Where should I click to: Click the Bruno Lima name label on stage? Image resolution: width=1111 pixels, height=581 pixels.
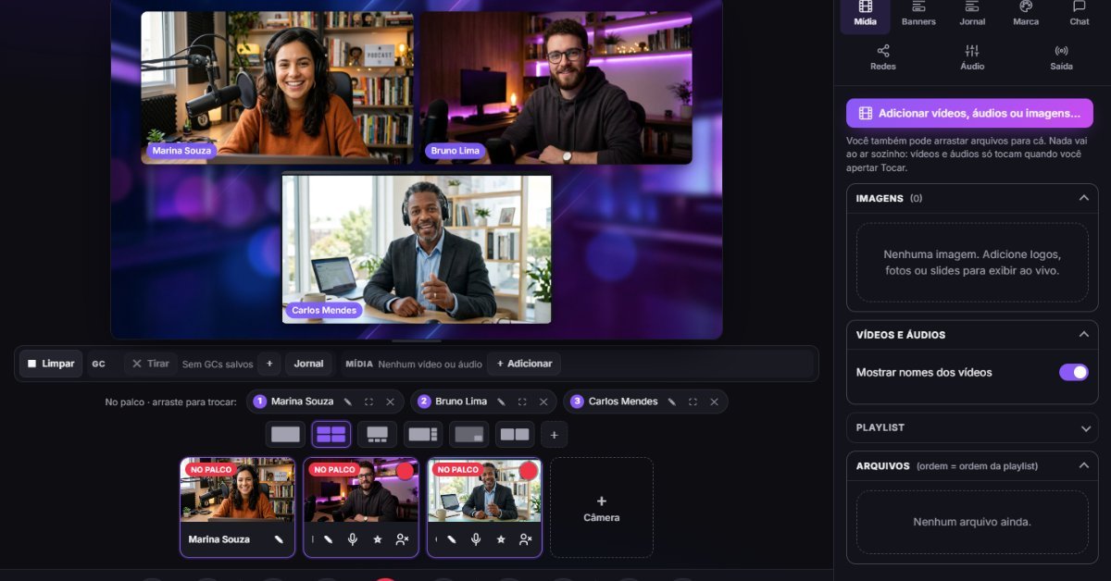pos(456,151)
